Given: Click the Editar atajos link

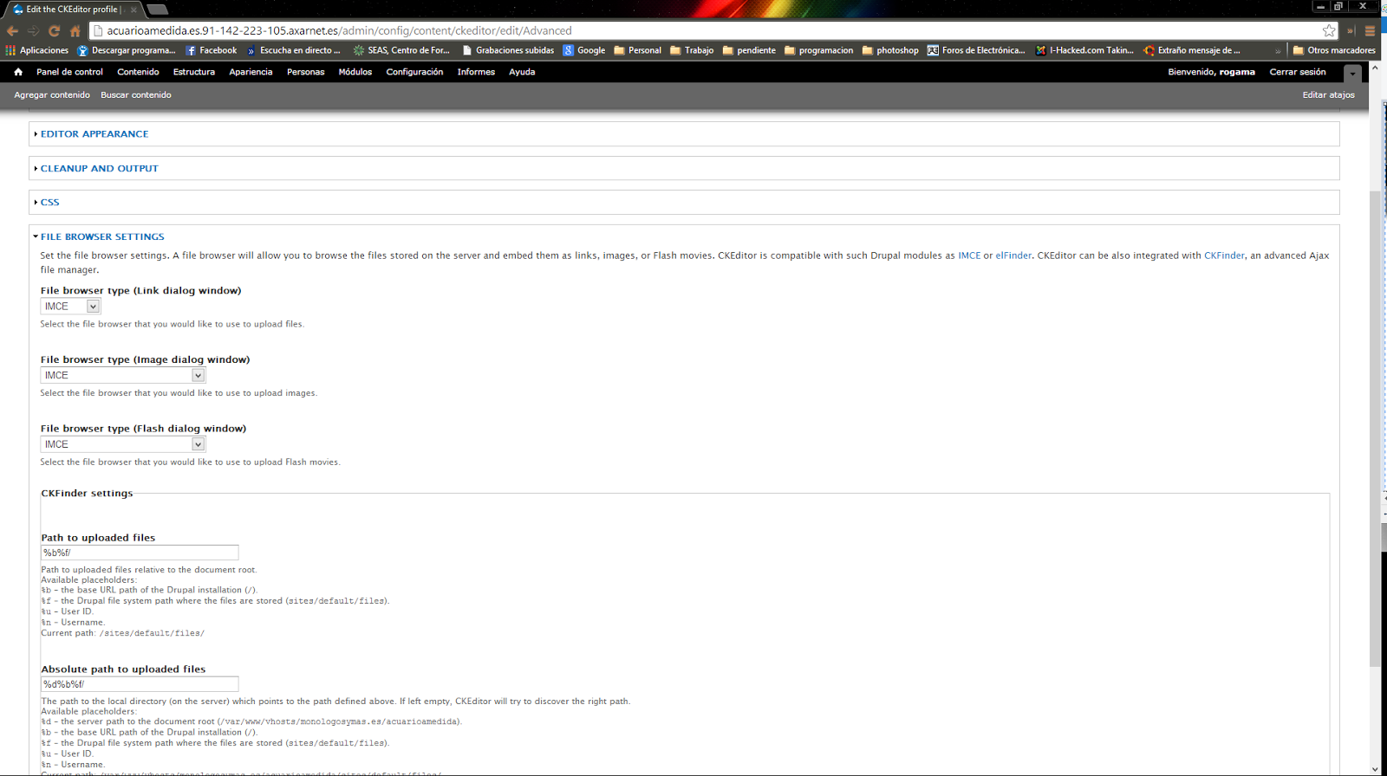Looking at the screenshot, I should (1328, 95).
